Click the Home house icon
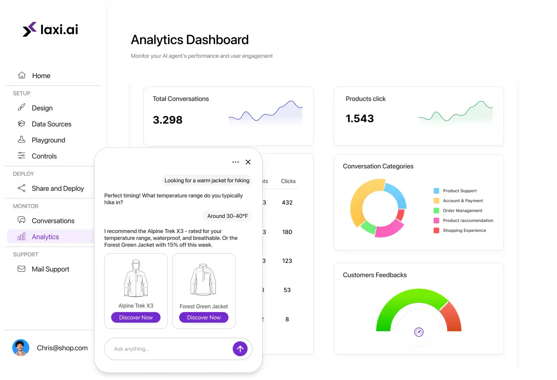The width and height of the screenshot is (557, 380). click(22, 75)
